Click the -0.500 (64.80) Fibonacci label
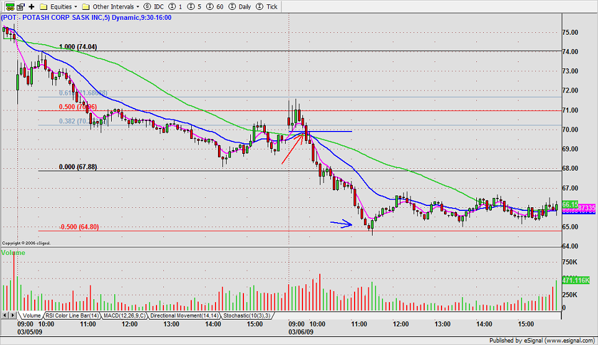Image resolution: width=598 pixels, height=345 pixels. (79, 227)
